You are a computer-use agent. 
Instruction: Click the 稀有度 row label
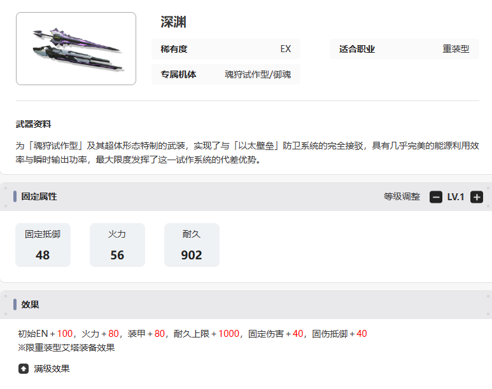(x=174, y=49)
